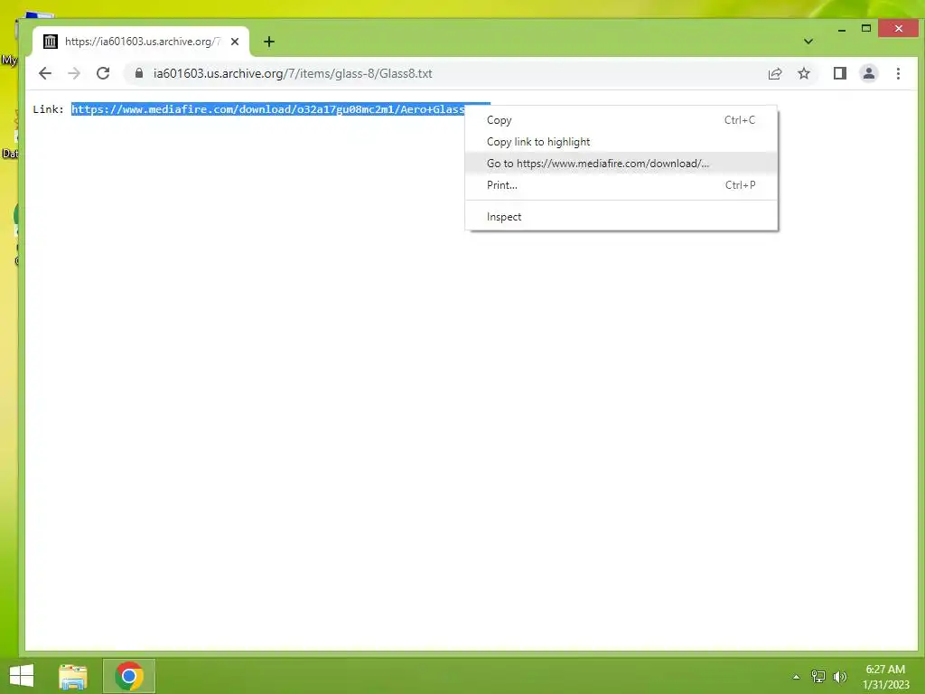
Task: Click Chrome icon in taskbar
Action: tap(129, 676)
